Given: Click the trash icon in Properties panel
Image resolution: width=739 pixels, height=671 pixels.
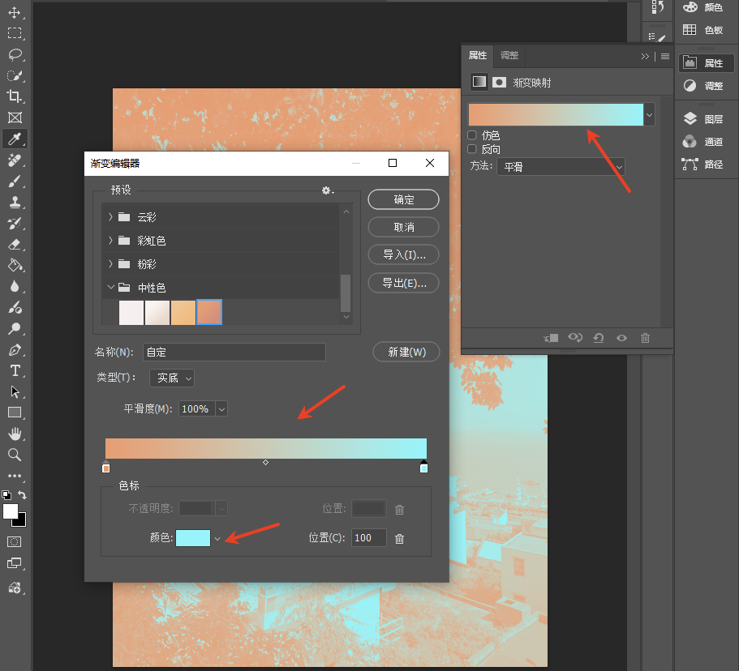Looking at the screenshot, I should pos(645,338).
